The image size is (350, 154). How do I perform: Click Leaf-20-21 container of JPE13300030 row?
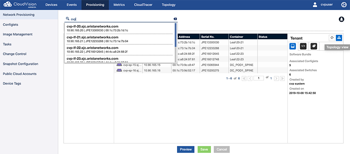pos(237,42)
